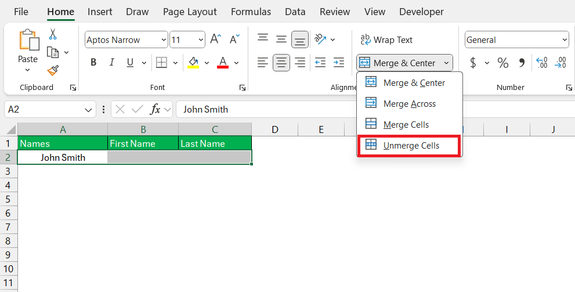The height and width of the screenshot is (292, 575).
Task: Click the Merge & Center ribbon button
Action: click(x=399, y=63)
